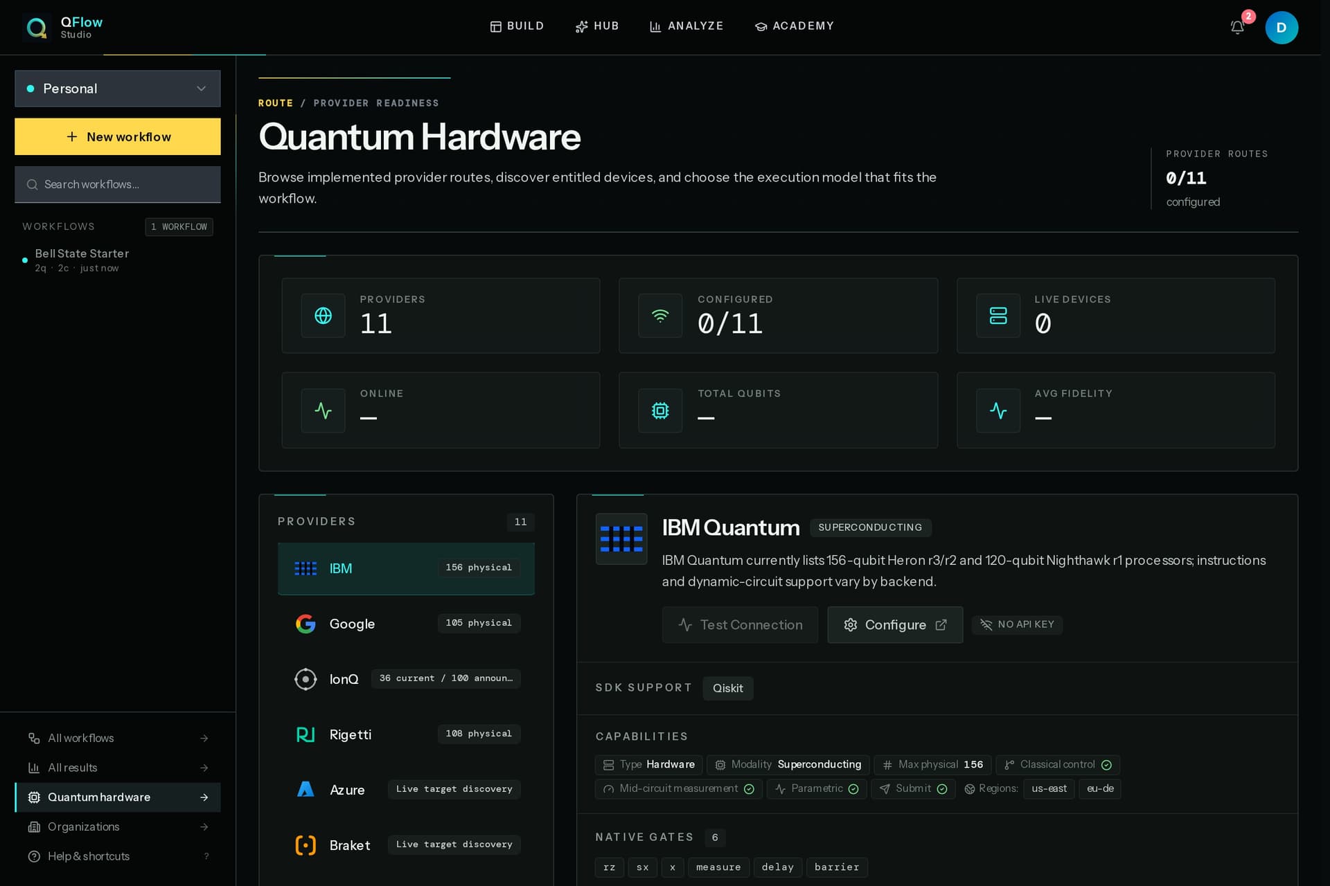Click the Test Connection pulse icon
The width and height of the screenshot is (1330, 886).
pos(685,625)
